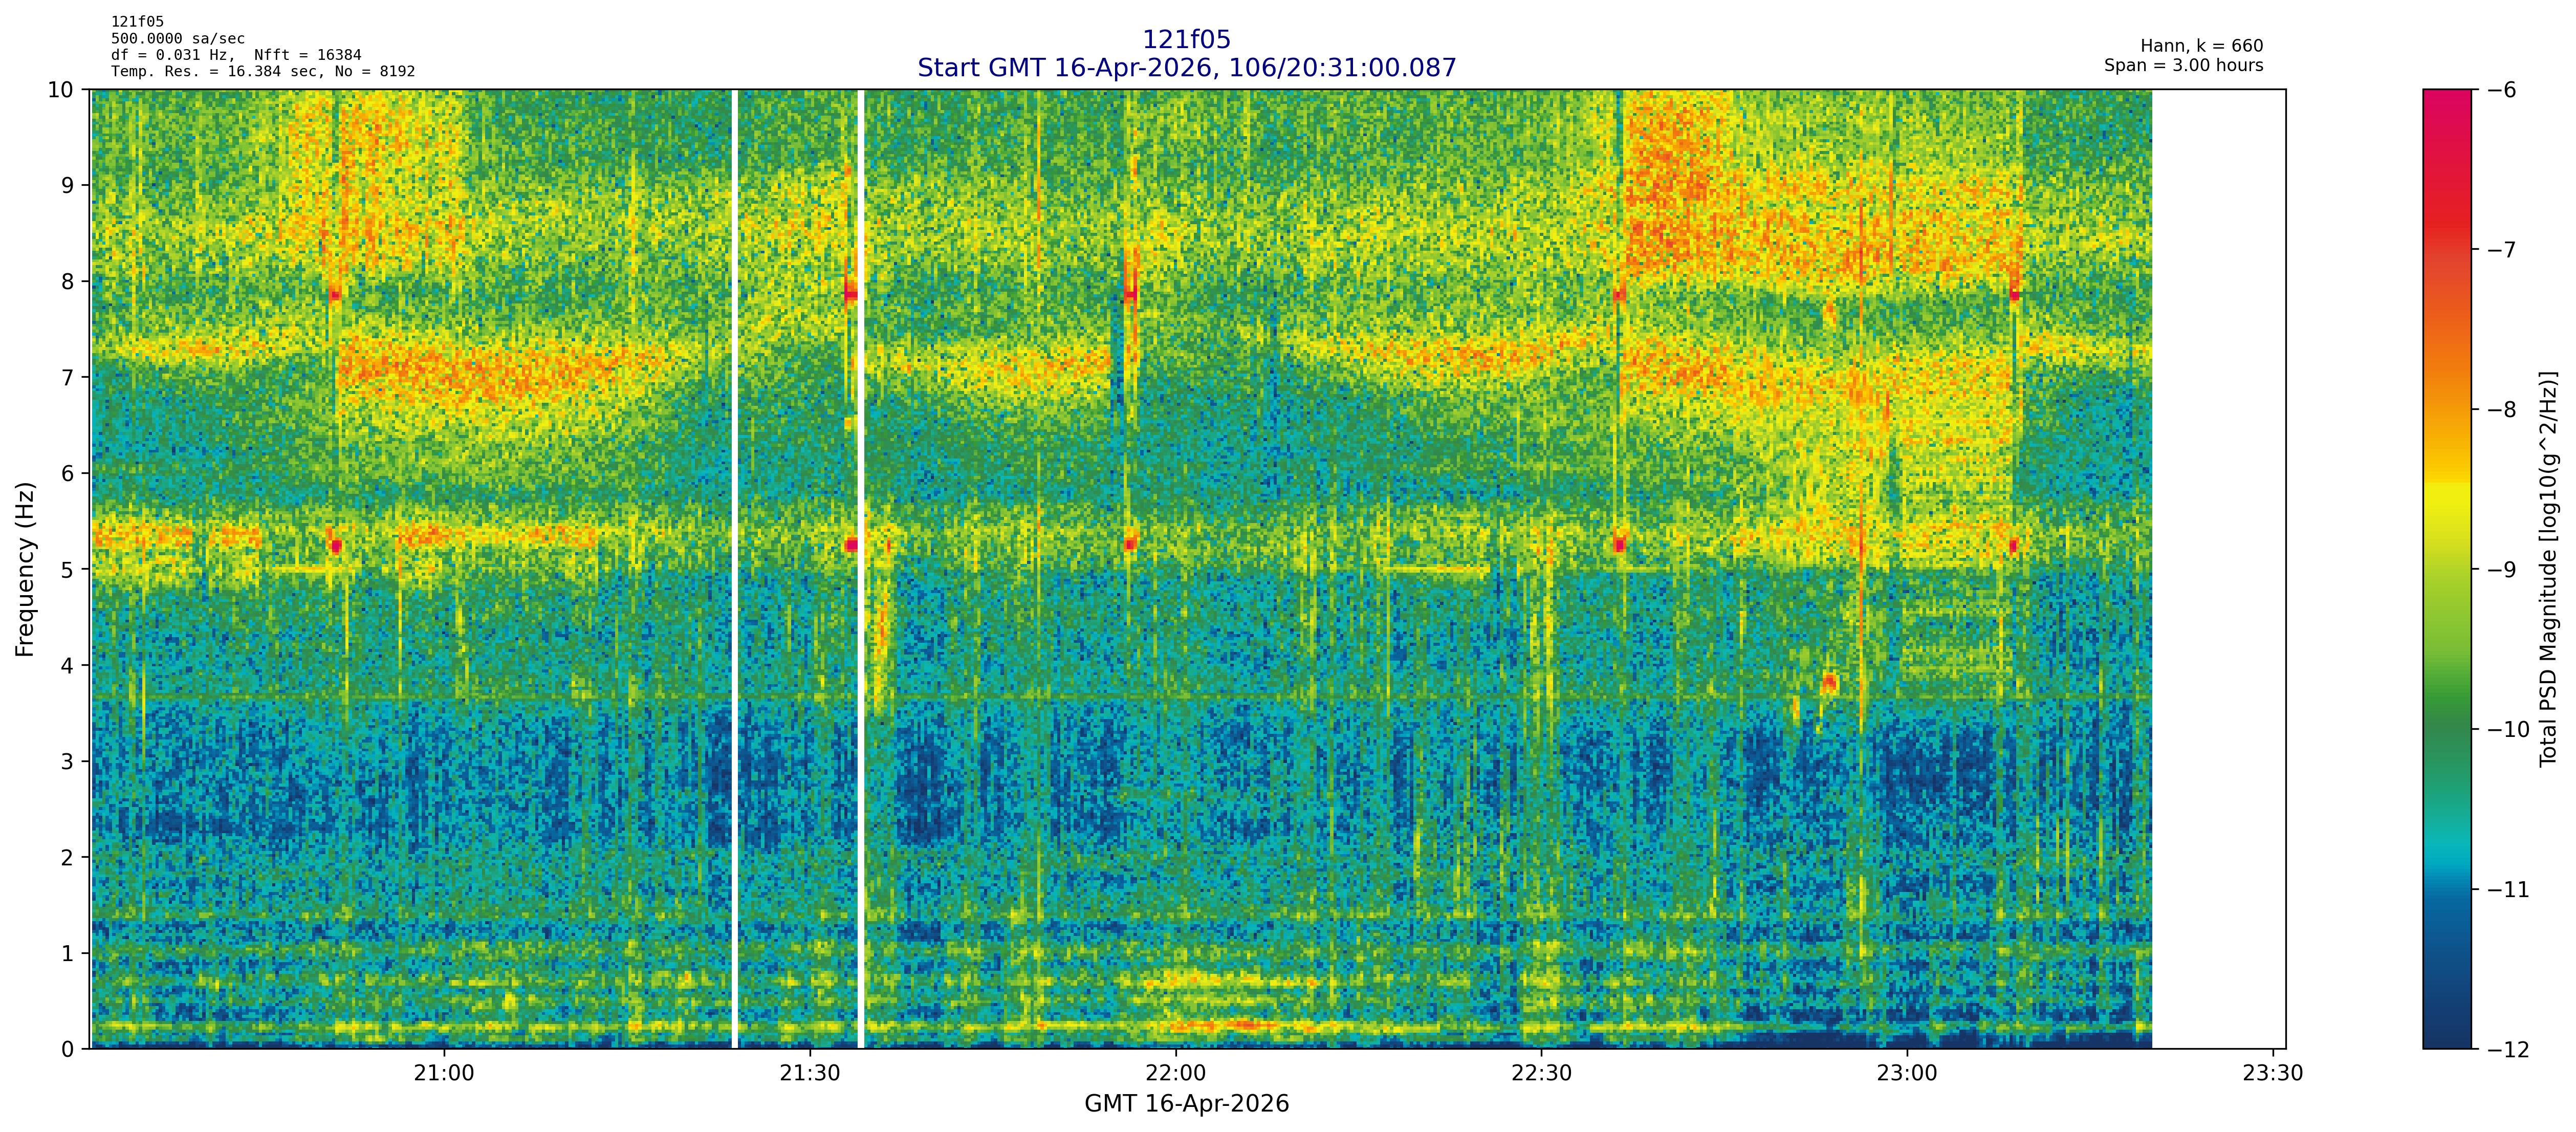Viewport: 2576px width, 1132px height.
Task: Click the 5 Hz y-axis tick label
Action: 67,569
